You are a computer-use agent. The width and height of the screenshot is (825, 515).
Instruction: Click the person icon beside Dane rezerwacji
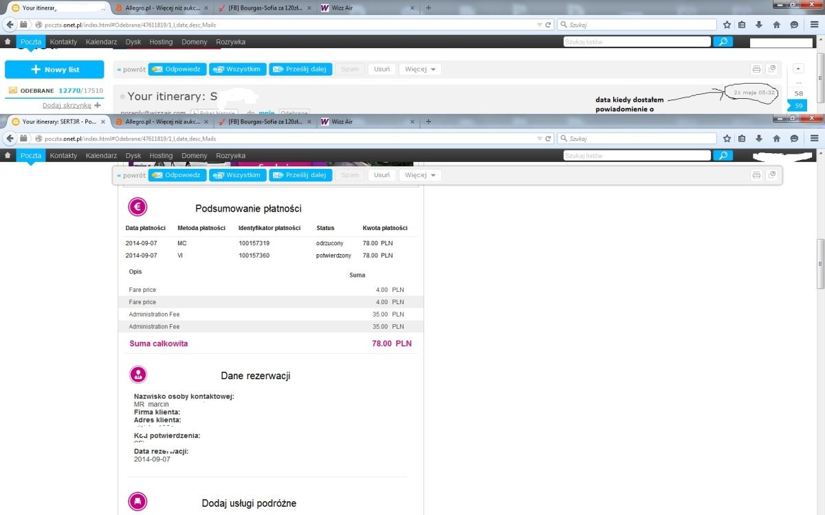pos(138,374)
